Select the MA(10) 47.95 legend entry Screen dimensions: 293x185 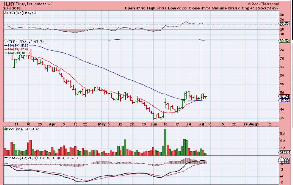click(17, 49)
